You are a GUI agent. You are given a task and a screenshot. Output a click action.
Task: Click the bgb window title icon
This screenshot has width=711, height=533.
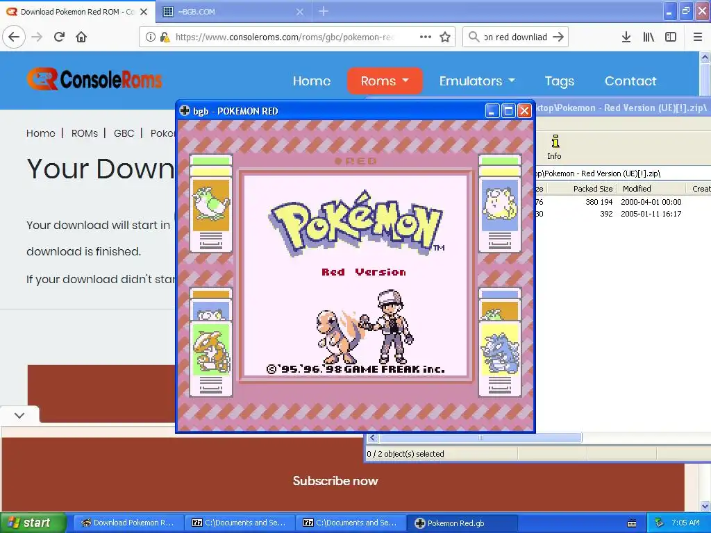click(x=185, y=110)
